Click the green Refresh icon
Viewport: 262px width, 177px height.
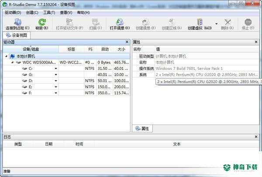coord(42,22)
